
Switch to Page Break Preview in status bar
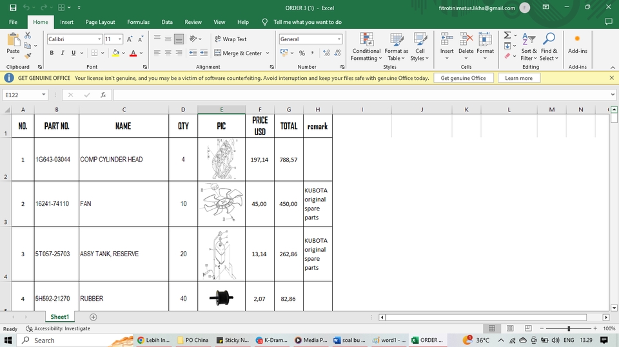(528, 328)
